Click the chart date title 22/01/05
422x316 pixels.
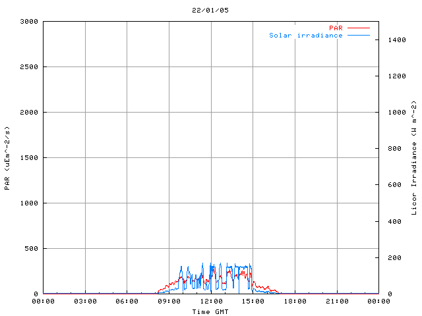(x=210, y=11)
